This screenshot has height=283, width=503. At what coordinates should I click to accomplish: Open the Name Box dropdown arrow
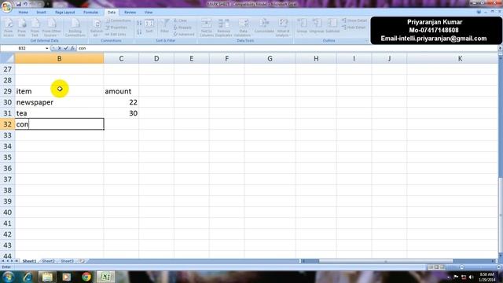point(47,49)
